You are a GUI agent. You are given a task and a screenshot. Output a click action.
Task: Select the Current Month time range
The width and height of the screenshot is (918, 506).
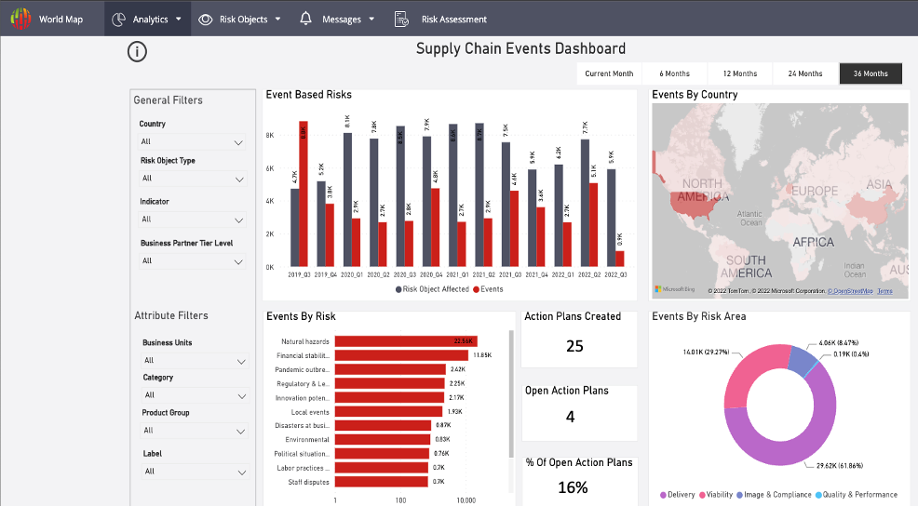pos(609,73)
